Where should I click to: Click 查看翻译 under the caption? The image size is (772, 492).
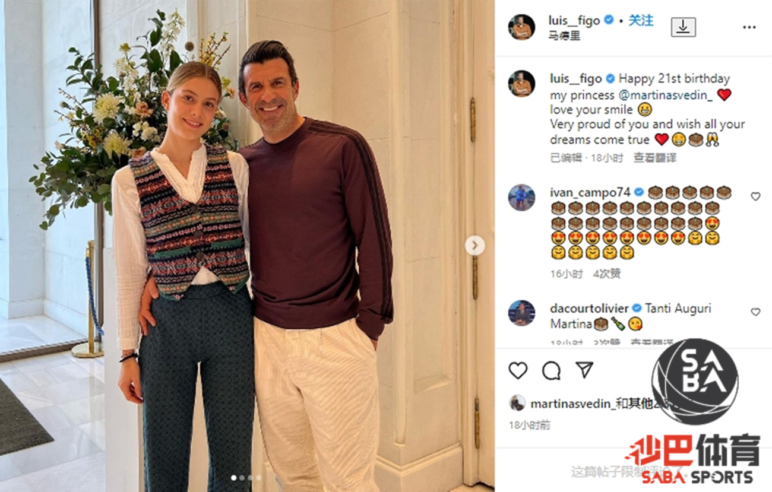pos(654,158)
